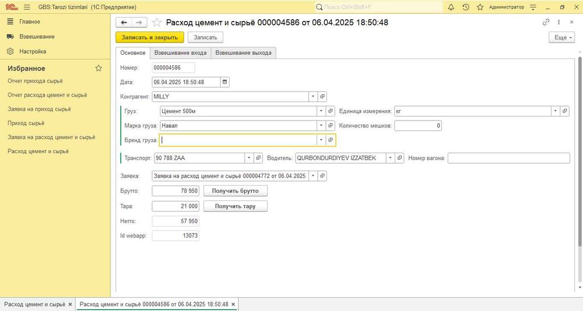Go forward with the right arrow button

tap(139, 22)
